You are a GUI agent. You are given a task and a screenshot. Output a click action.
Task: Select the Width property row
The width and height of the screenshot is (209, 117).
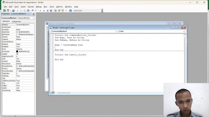18,88
